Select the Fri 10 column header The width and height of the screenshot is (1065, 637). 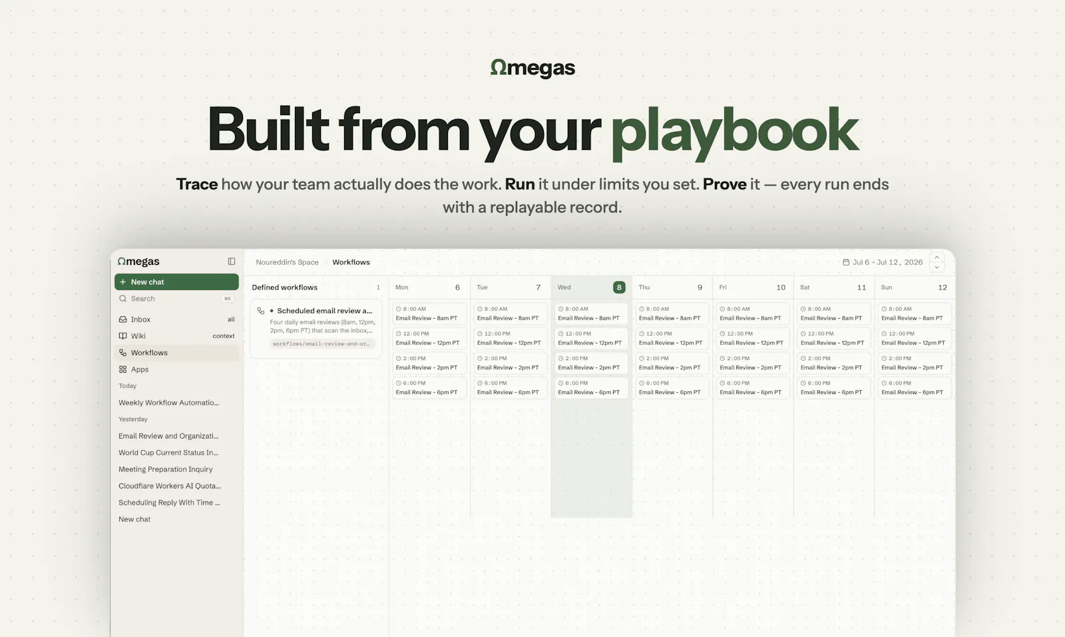(x=753, y=288)
